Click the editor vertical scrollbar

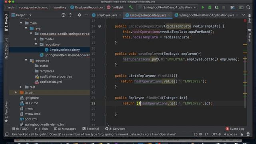pos(245,82)
